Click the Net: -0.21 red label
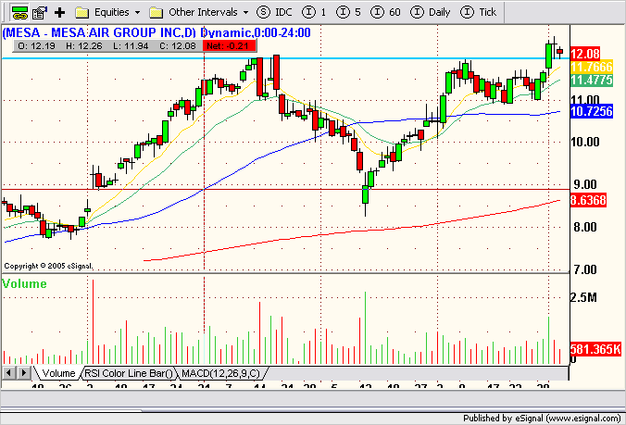 (229, 46)
